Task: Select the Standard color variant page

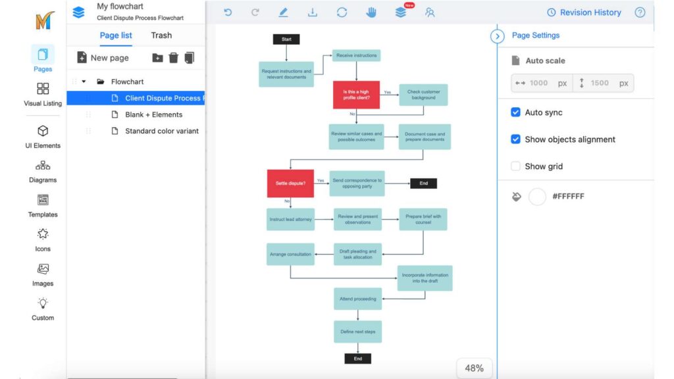Action: 161,131
